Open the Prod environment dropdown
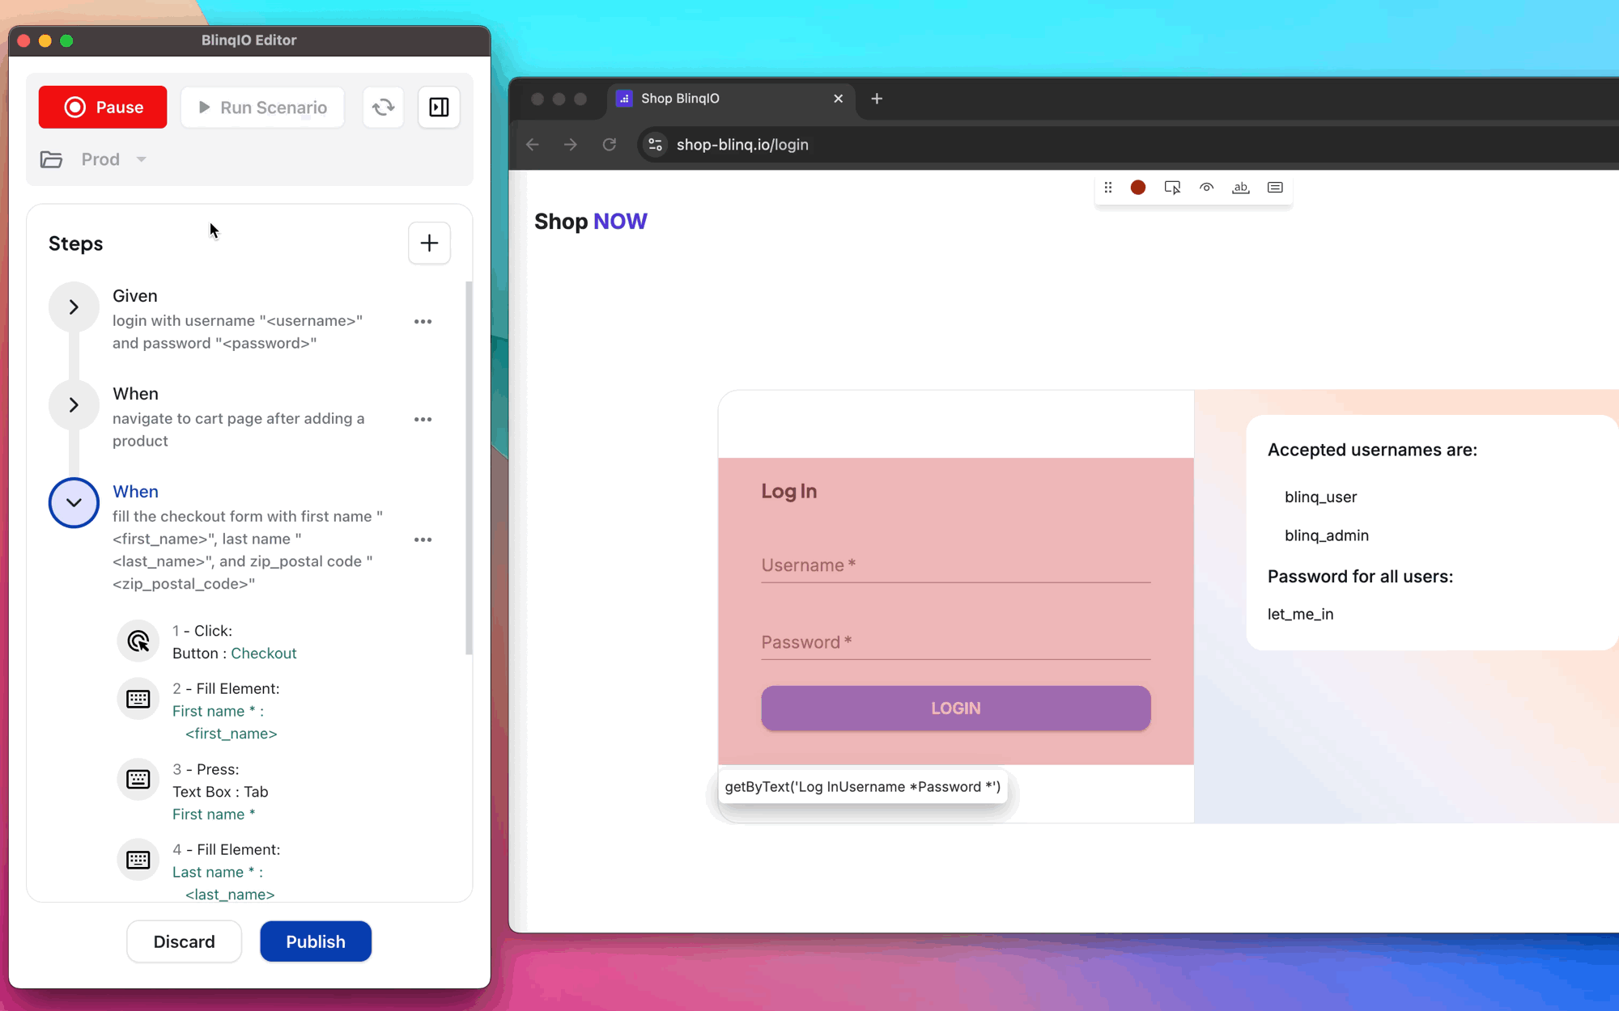 click(x=141, y=159)
